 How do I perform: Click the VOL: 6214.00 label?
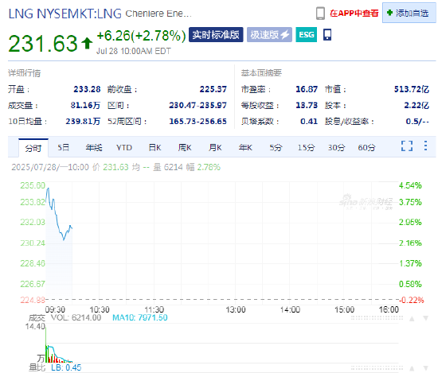click(x=76, y=318)
